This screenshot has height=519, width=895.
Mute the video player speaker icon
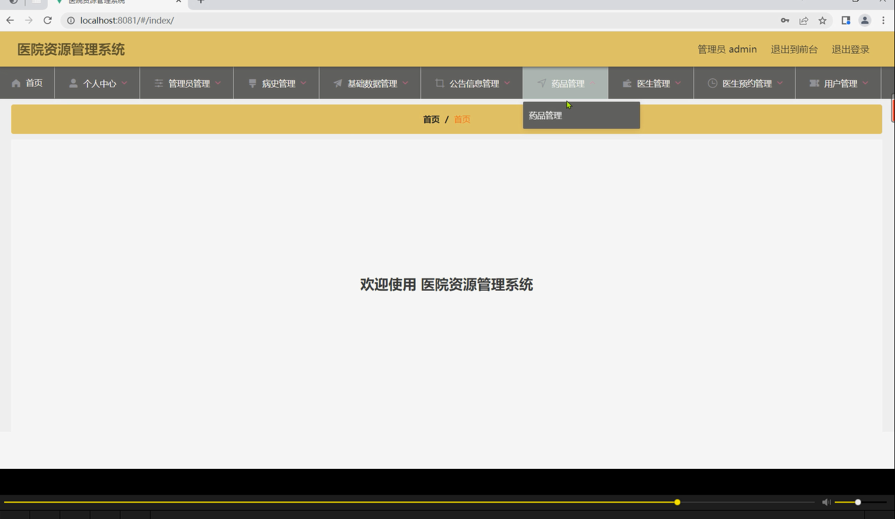pyautogui.click(x=826, y=502)
